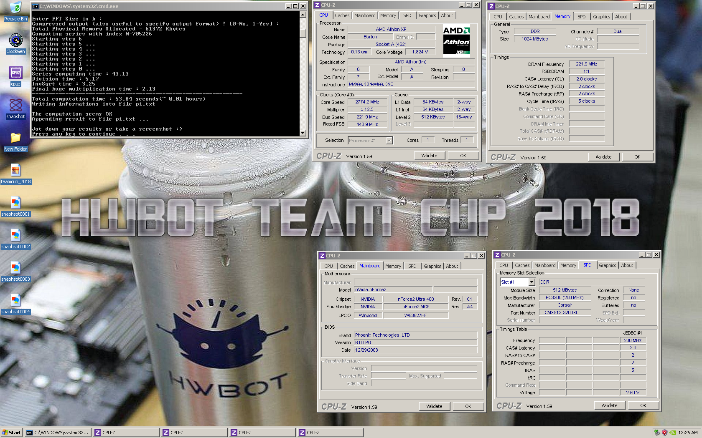Click OK in the Mainboard window

click(468, 406)
